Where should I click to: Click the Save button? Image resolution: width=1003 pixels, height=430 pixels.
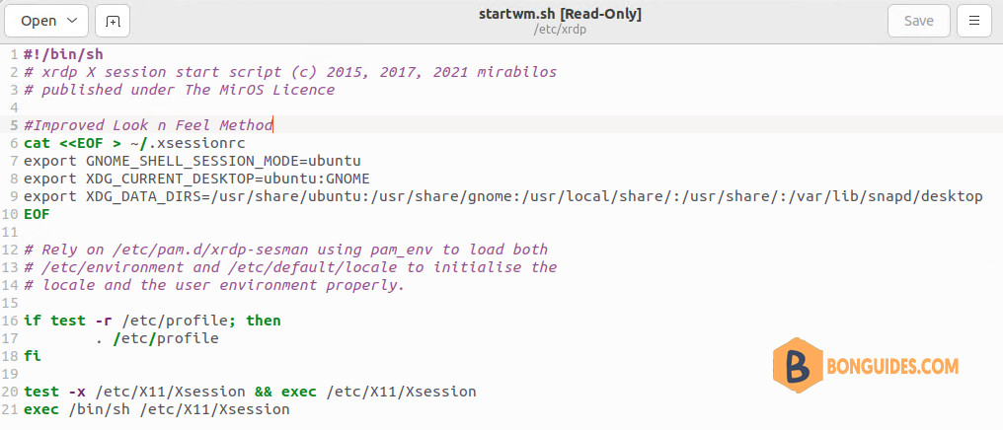coord(918,21)
